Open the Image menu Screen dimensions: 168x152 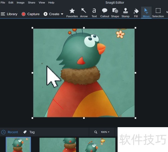point(20,2)
